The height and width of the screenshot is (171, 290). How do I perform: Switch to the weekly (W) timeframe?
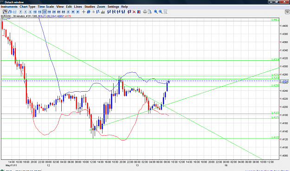pyautogui.click(x=73, y=12)
